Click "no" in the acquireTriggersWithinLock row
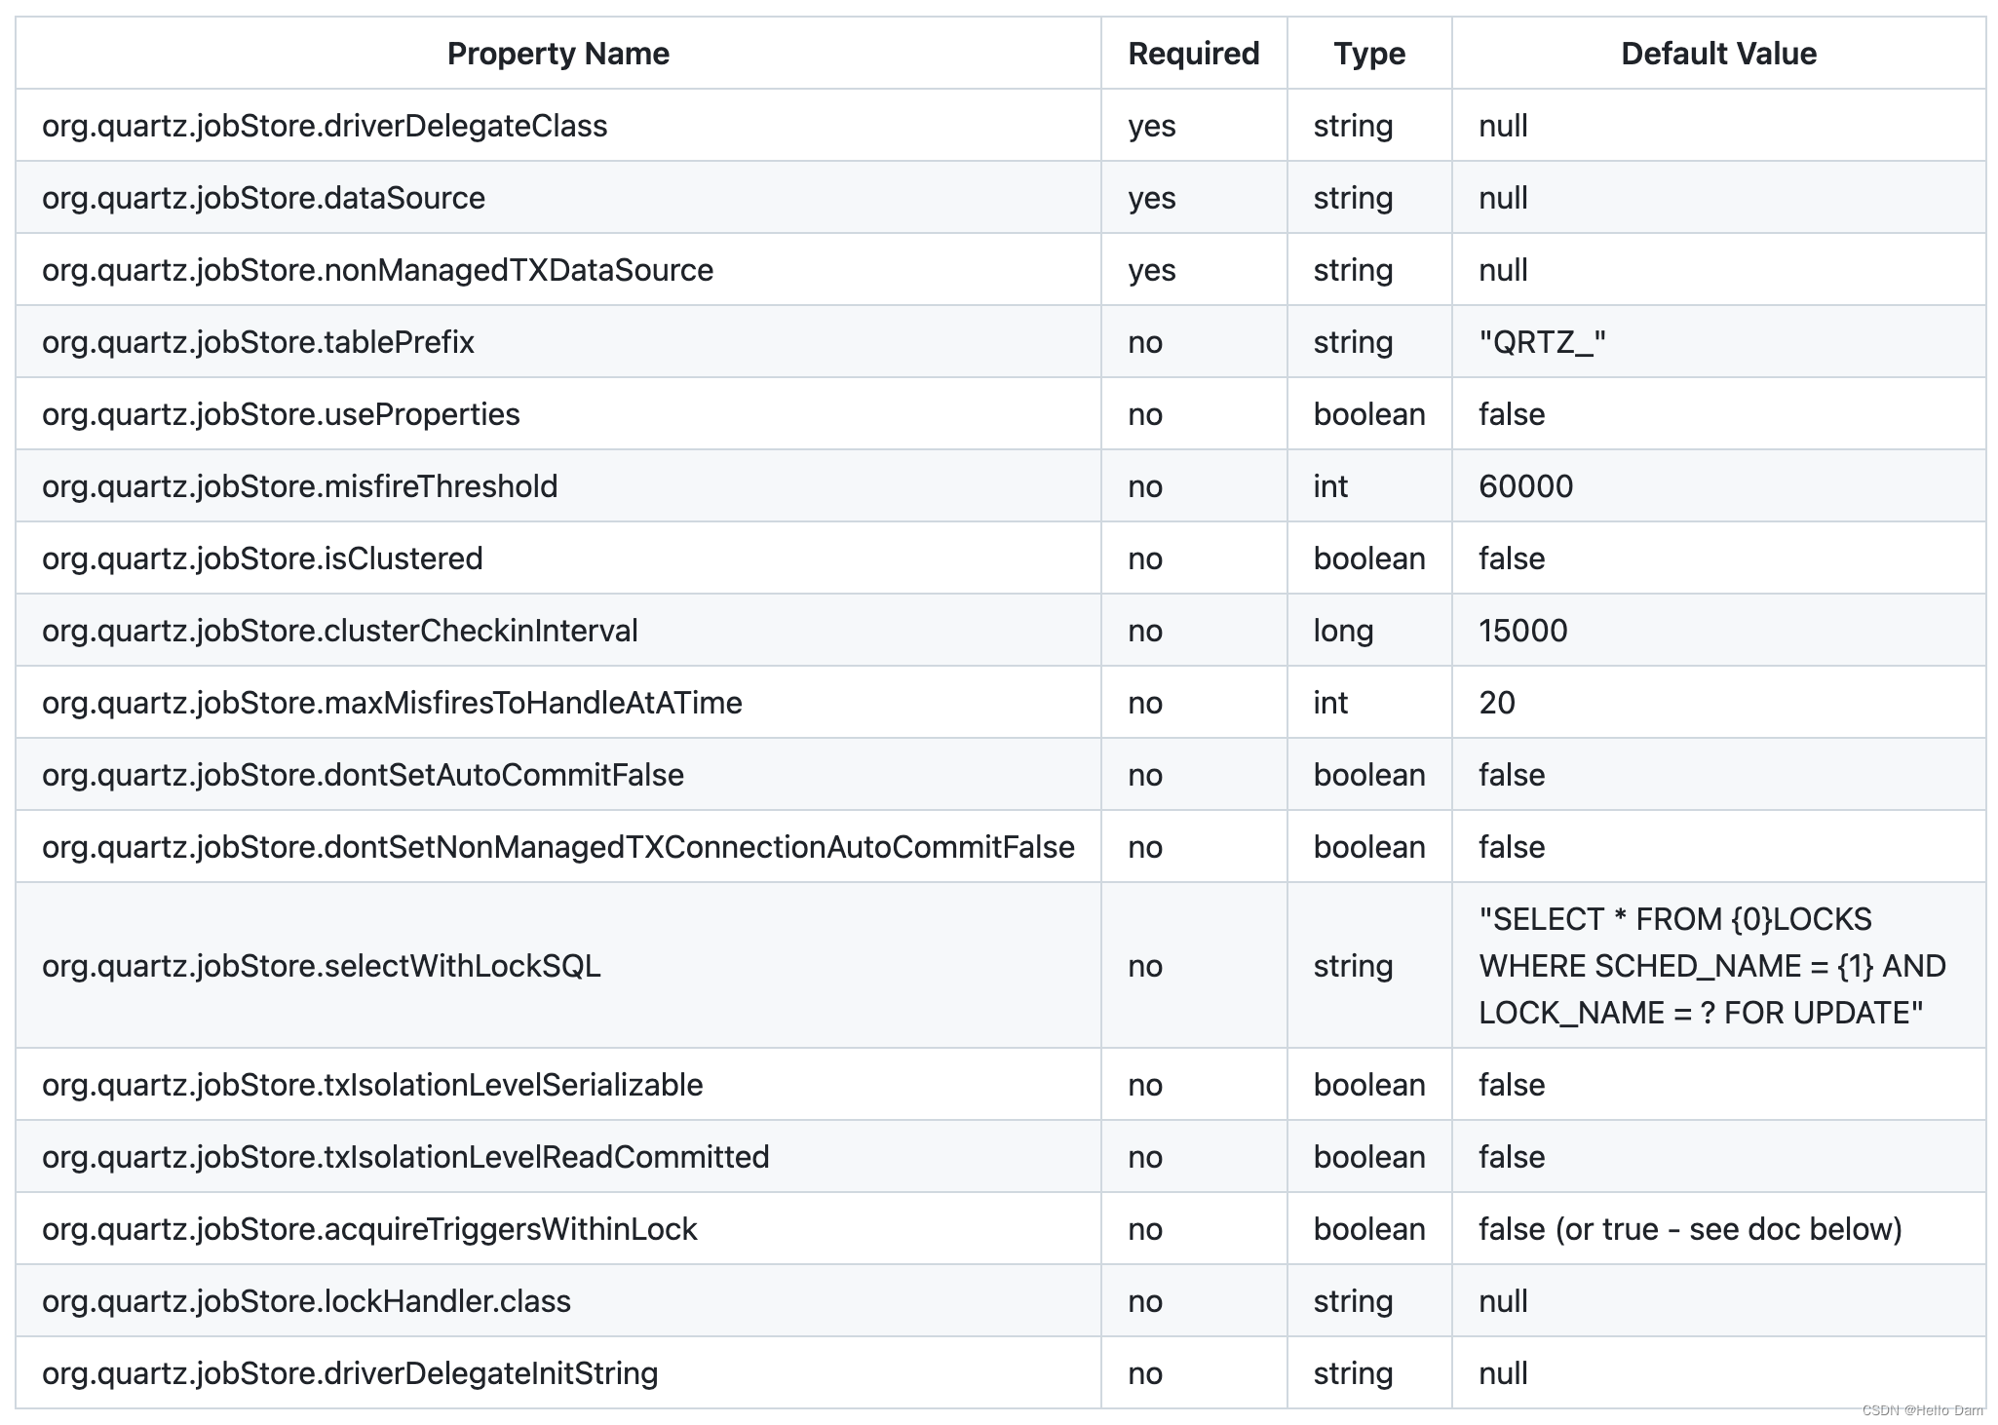 click(1145, 1229)
